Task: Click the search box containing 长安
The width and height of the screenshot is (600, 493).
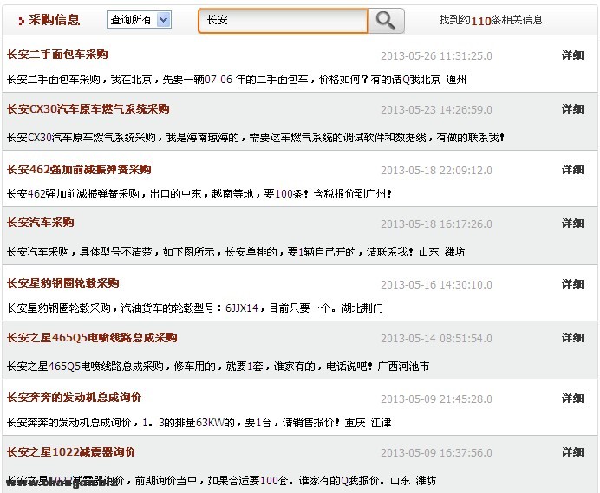Action: [x=283, y=20]
